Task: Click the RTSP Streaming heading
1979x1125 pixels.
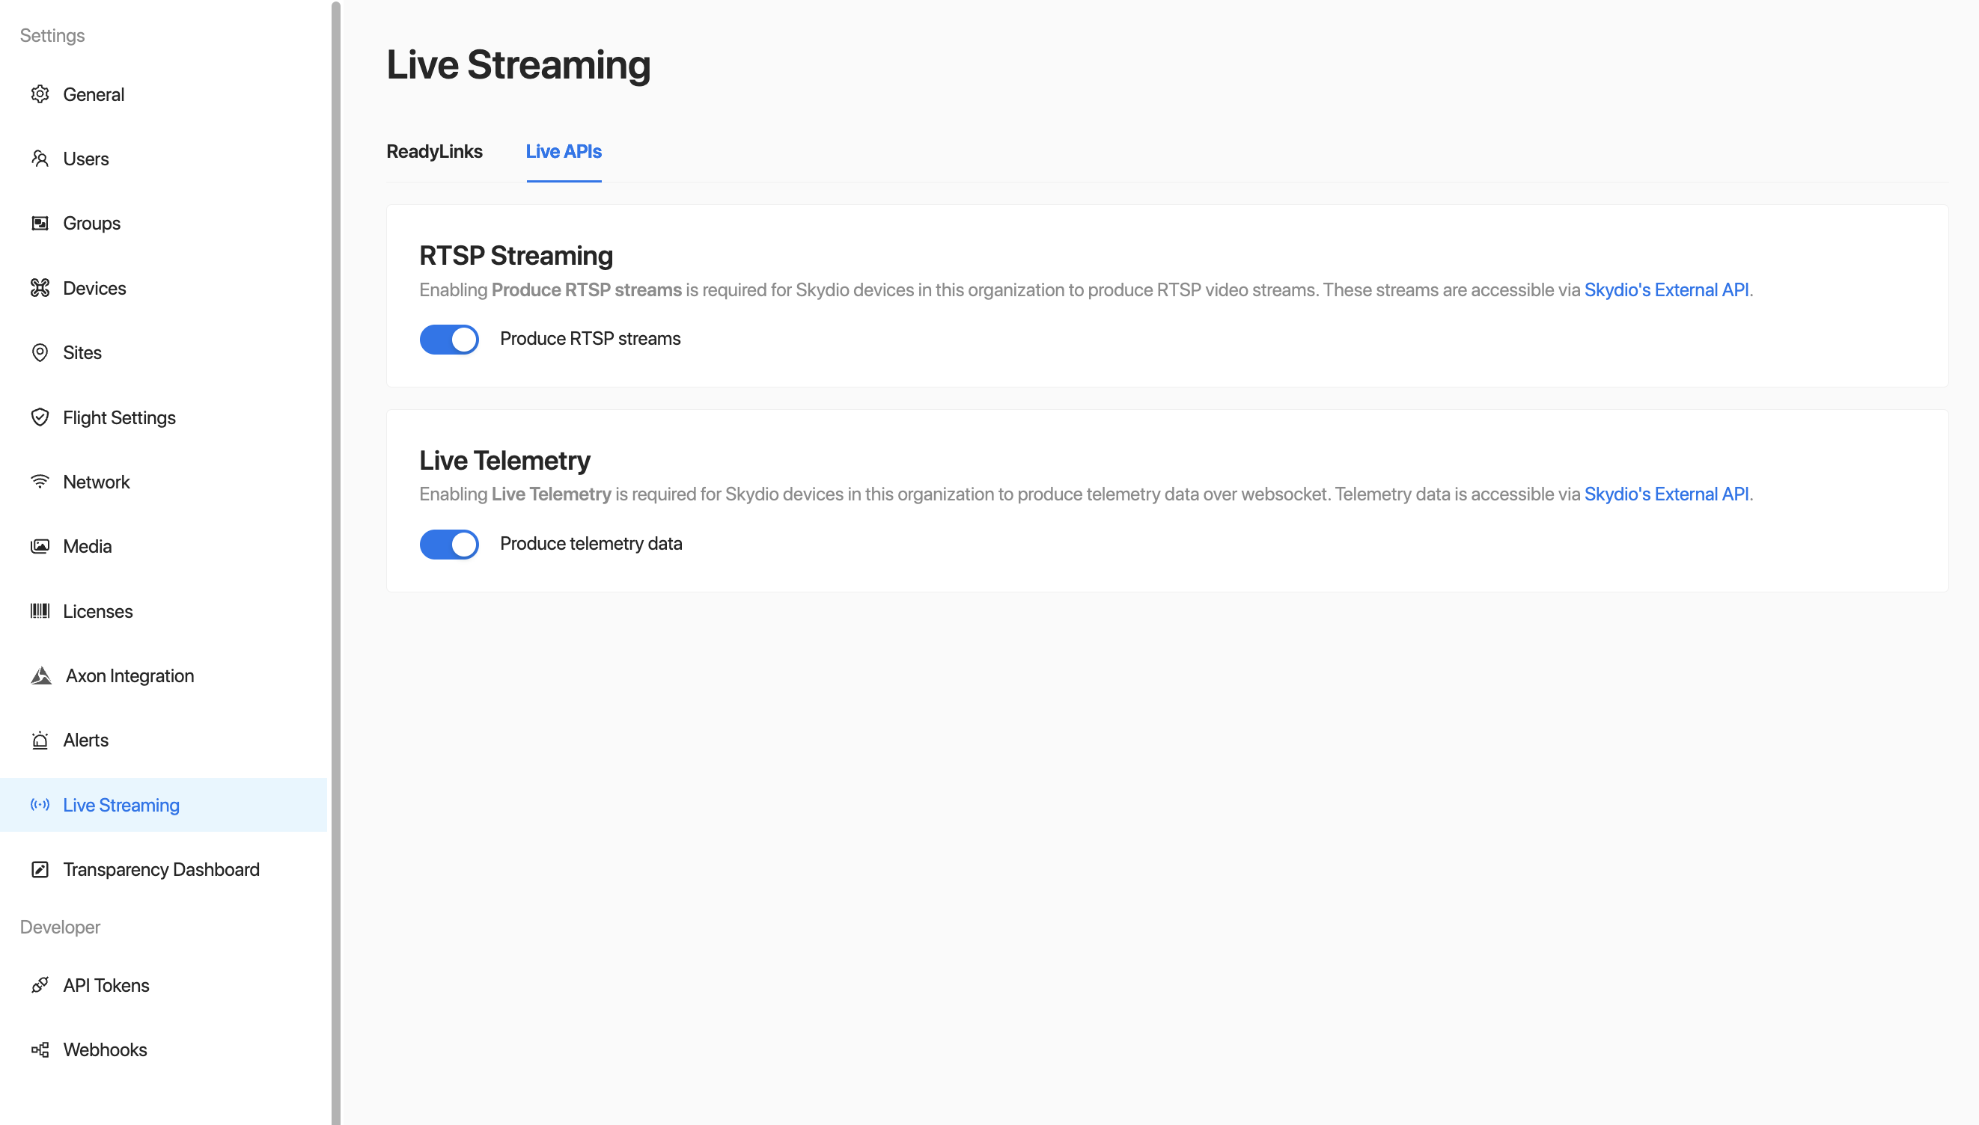Action: pos(516,256)
